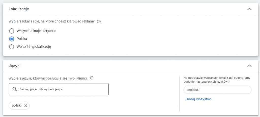Click the polski chip label text
The width and height of the screenshot is (260, 117).
[x=17, y=106]
